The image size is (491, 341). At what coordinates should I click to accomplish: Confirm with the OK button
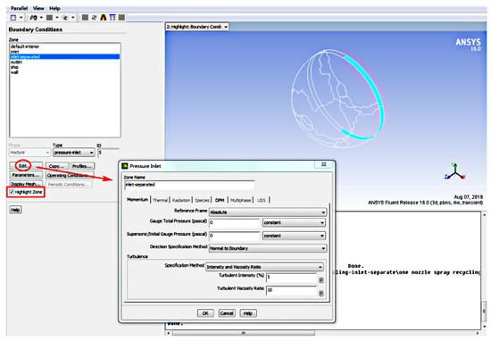[x=205, y=313]
